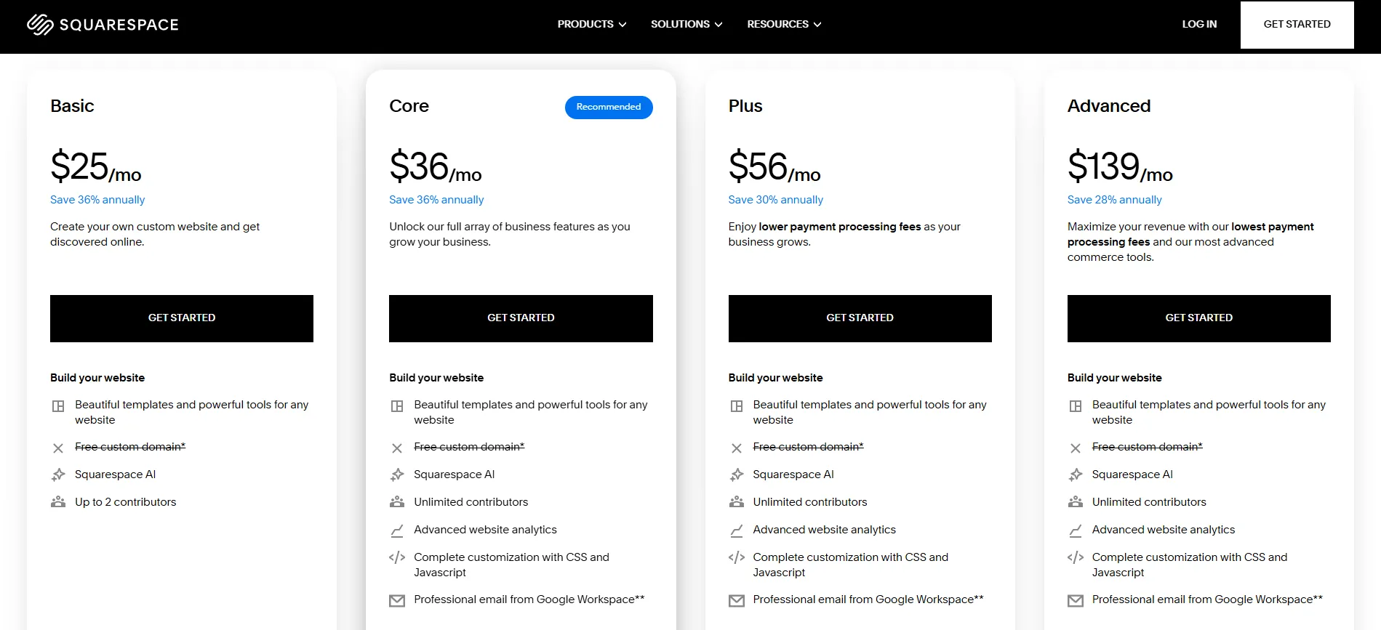This screenshot has height=630, width=1381.
Task: Click the Recommended badge on the Core plan
Action: tap(608, 107)
